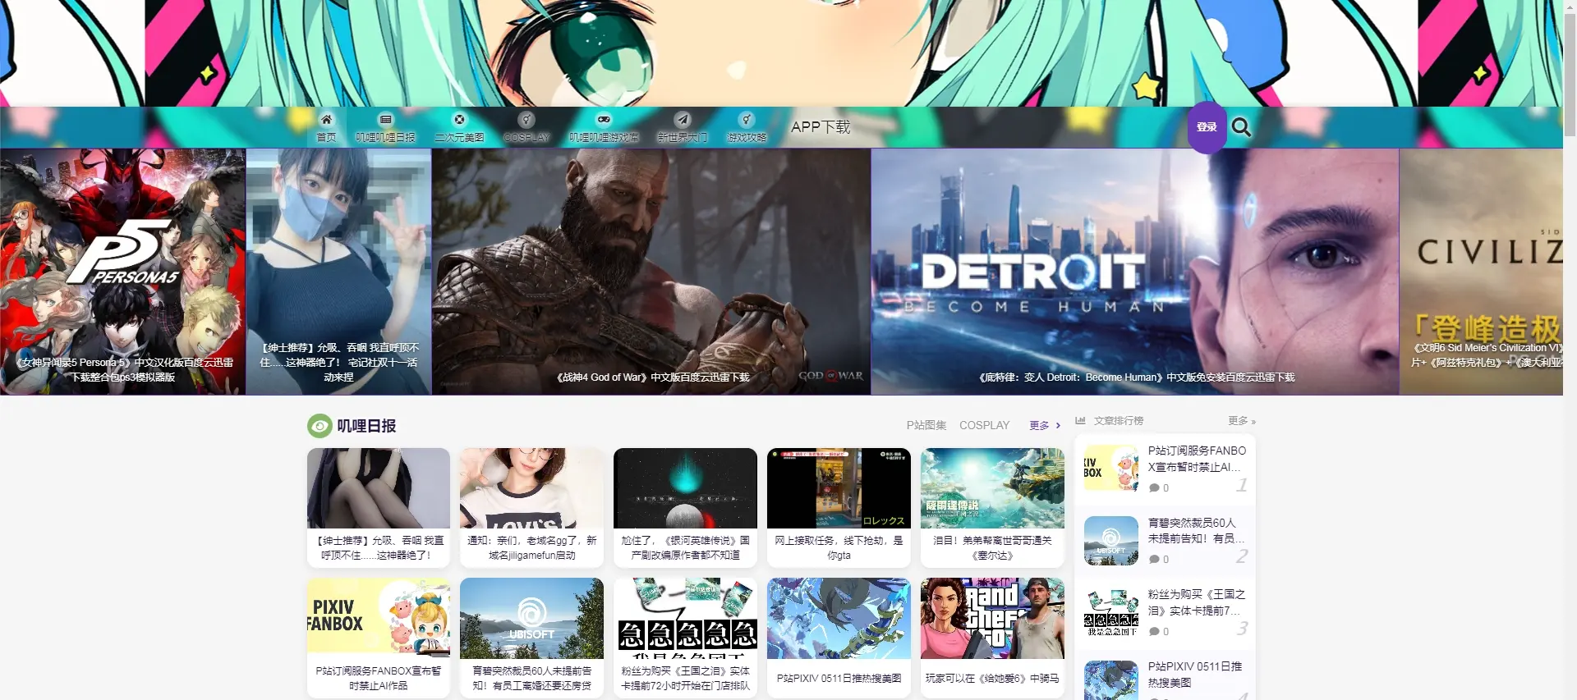1577x700 pixels.
Task: Switch to the P站图集 tab
Action: pyautogui.click(x=926, y=425)
